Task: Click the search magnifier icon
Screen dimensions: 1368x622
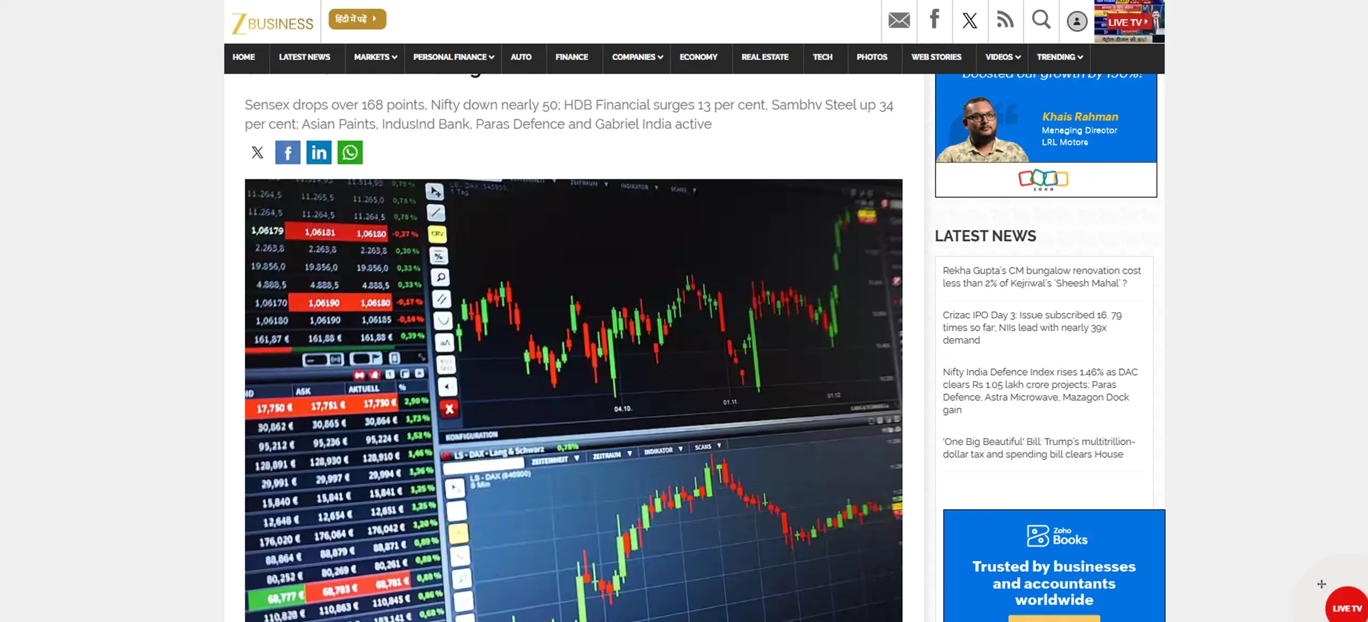Action: [x=1041, y=20]
